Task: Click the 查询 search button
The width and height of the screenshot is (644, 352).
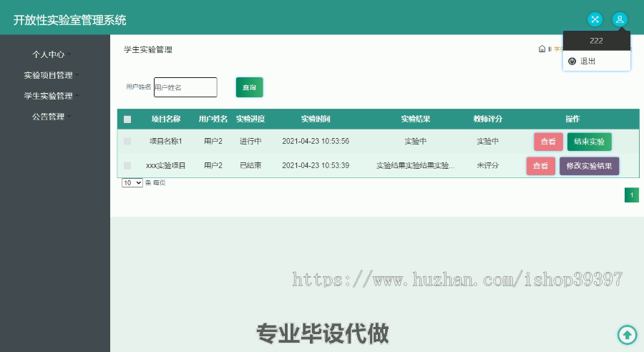Action: tap(249, 87)
